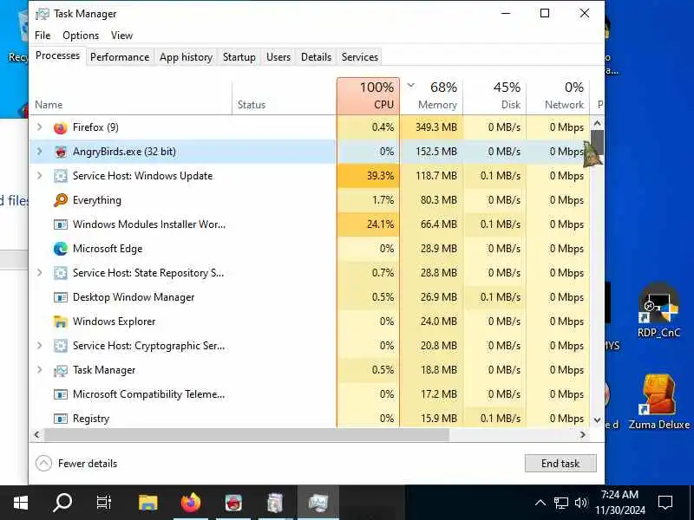
Task: Expand the Firefox (9) process group
Action: (x=39, y=127)
